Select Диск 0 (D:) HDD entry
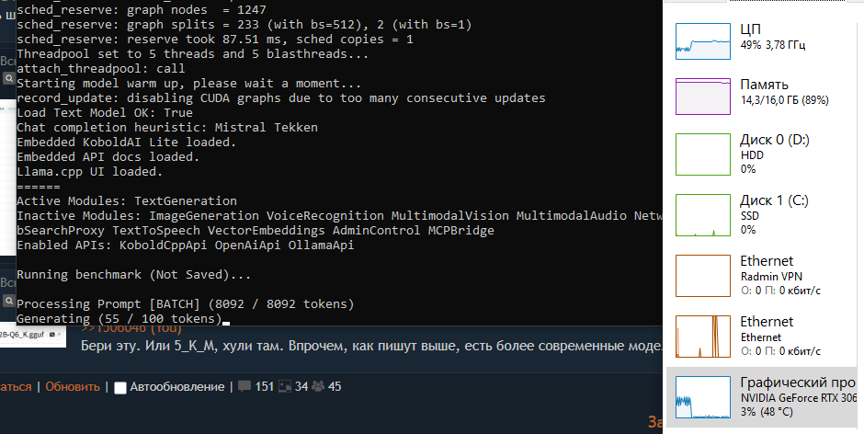Viewport: 864px width, 434px height. (763, 154)
